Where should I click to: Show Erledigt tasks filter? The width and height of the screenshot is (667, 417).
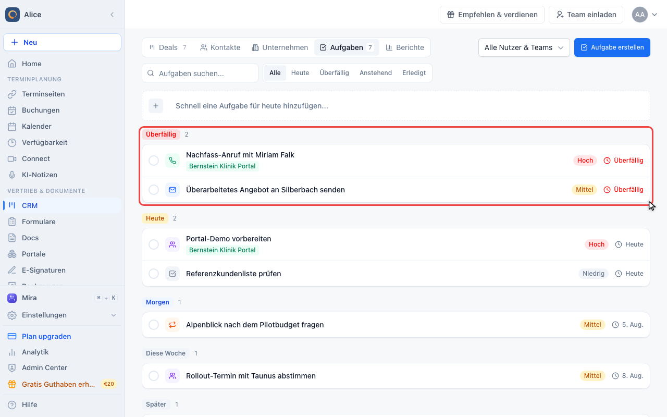[414, 73]
